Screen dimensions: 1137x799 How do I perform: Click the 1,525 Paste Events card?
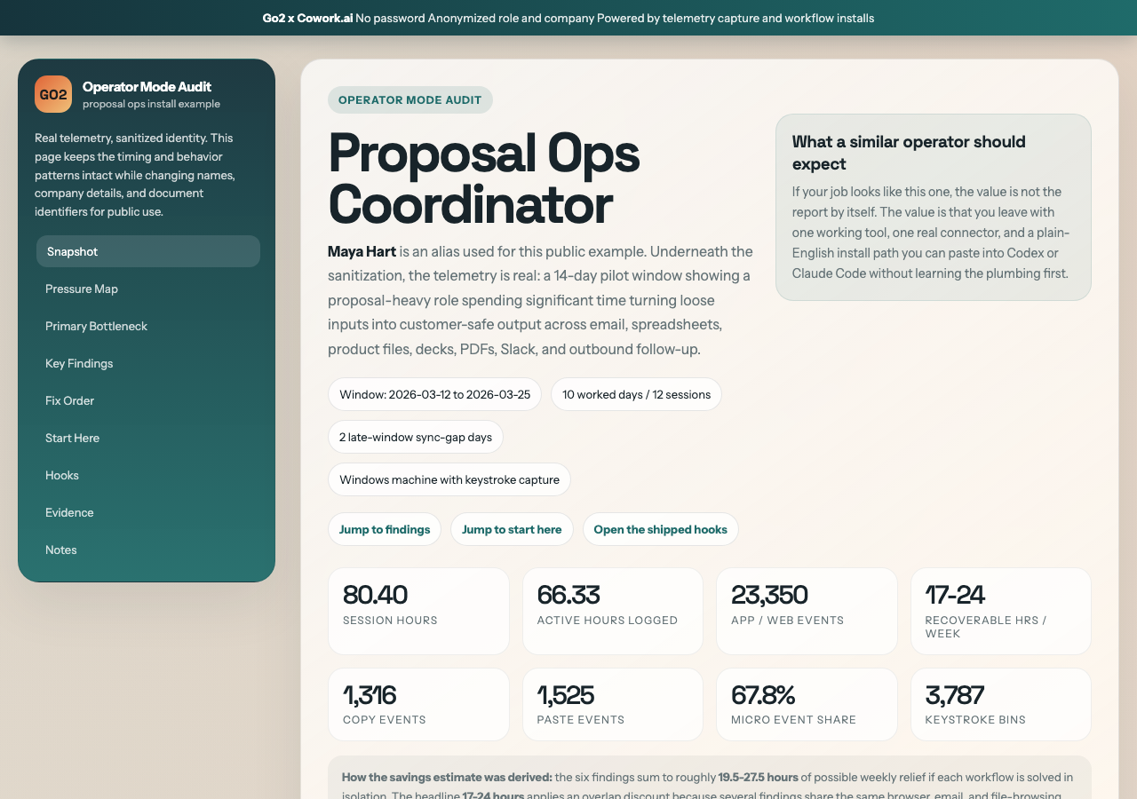click(613, 704)
